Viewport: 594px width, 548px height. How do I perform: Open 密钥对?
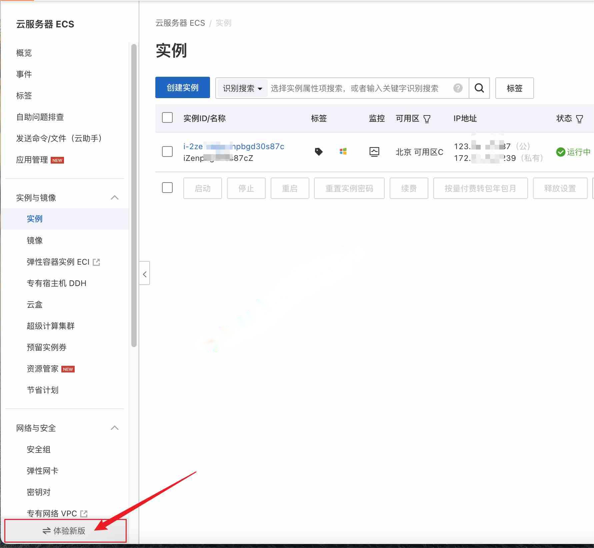click(x=39, y=492)
